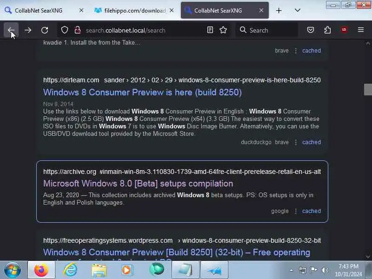The height and width of the screenshot is (279, 372).
Task: Launch Internet Explorer from the taskbar
Action: coord(70,270)
